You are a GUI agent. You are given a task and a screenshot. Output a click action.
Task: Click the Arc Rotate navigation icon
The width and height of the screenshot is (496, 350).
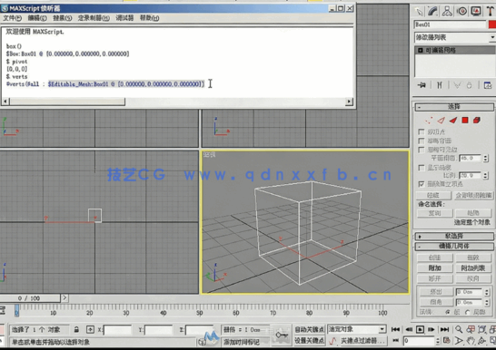coord(481,341)
